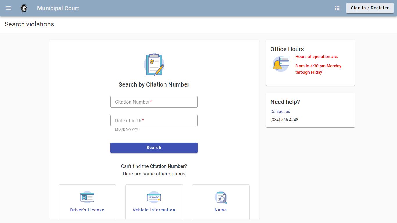Viewport: 397px width, 223px height.
Task: Select the Vehicle Information plate icon
Action: point(154,197)
